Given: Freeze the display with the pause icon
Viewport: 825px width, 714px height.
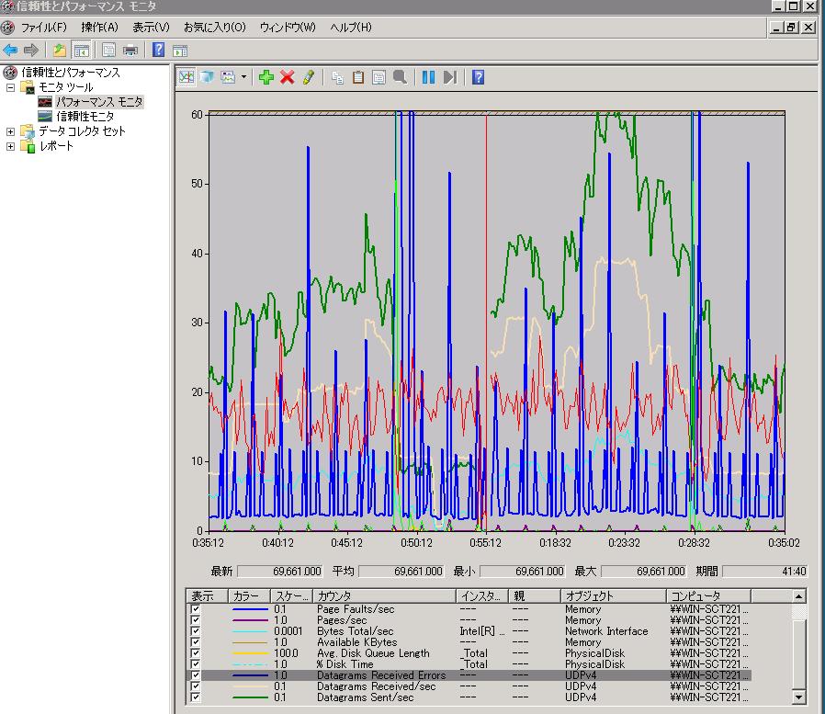Looking at the screenshot, I should [428, 77].
